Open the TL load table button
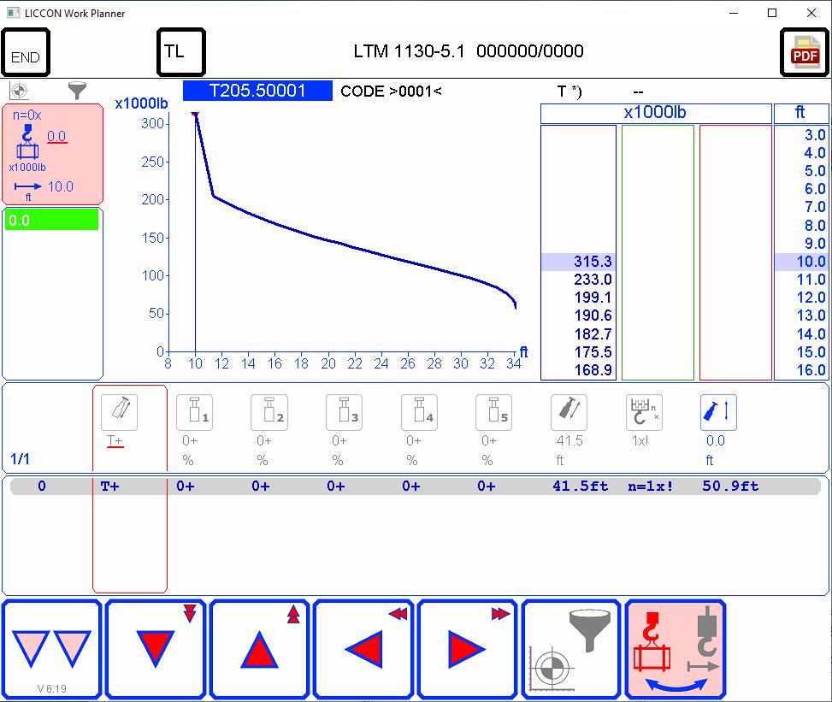Screen dimensions: 832x702 point(181,52)
